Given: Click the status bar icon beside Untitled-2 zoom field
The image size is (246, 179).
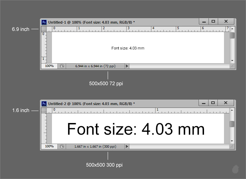Looking at the screenshot, I should [x=62, y=146].
